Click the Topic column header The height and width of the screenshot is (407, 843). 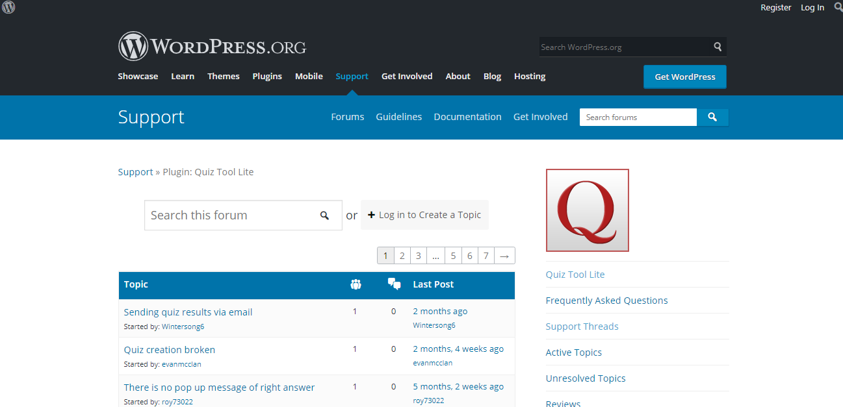136,284
